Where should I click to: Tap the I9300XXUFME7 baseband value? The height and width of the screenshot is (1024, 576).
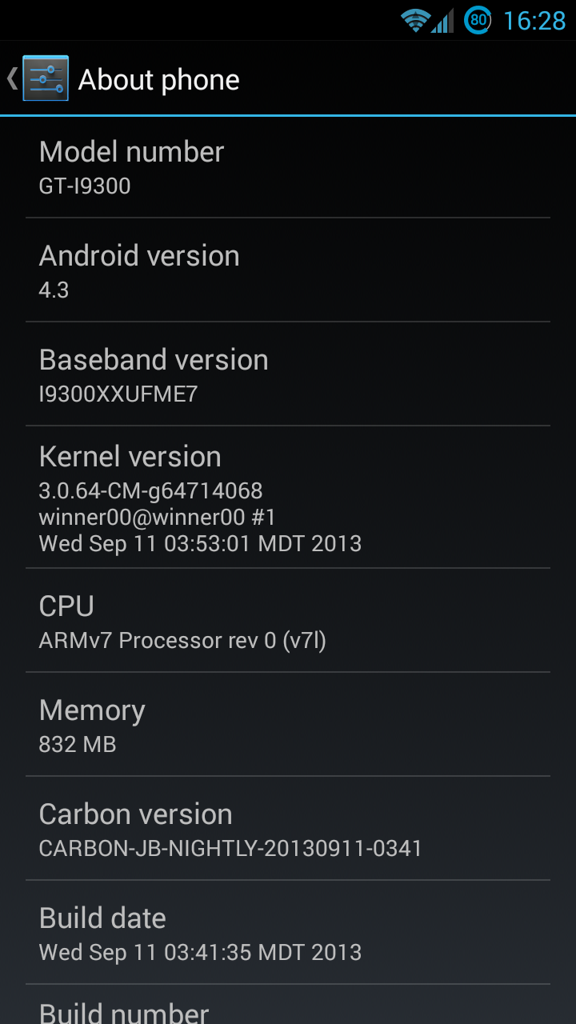tap(118, 394)
